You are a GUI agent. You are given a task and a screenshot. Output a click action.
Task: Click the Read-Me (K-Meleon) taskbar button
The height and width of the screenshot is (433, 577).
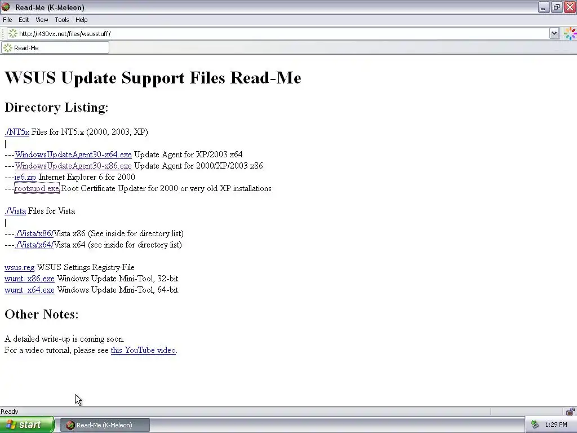[x=105, y=425]
